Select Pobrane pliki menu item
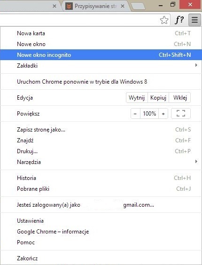 click(101, 188)
